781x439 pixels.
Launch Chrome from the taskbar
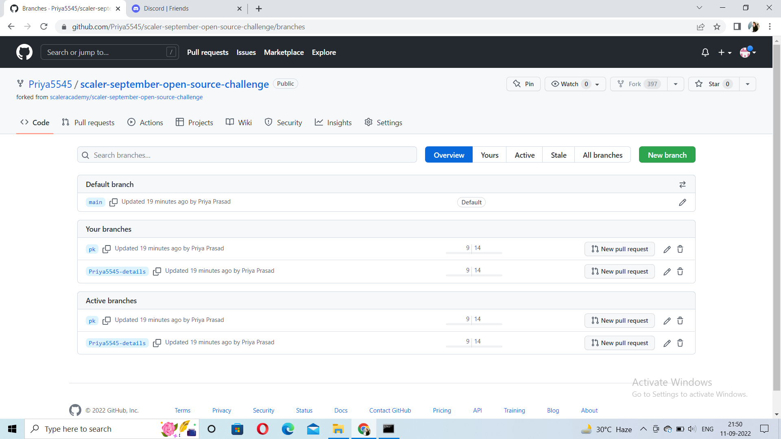pos(363,429)
